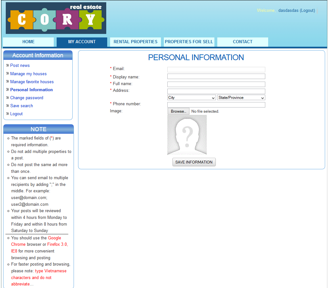The image size is (328, 288).
Task: Switch to the HOME tab
Action: [28, 42]
